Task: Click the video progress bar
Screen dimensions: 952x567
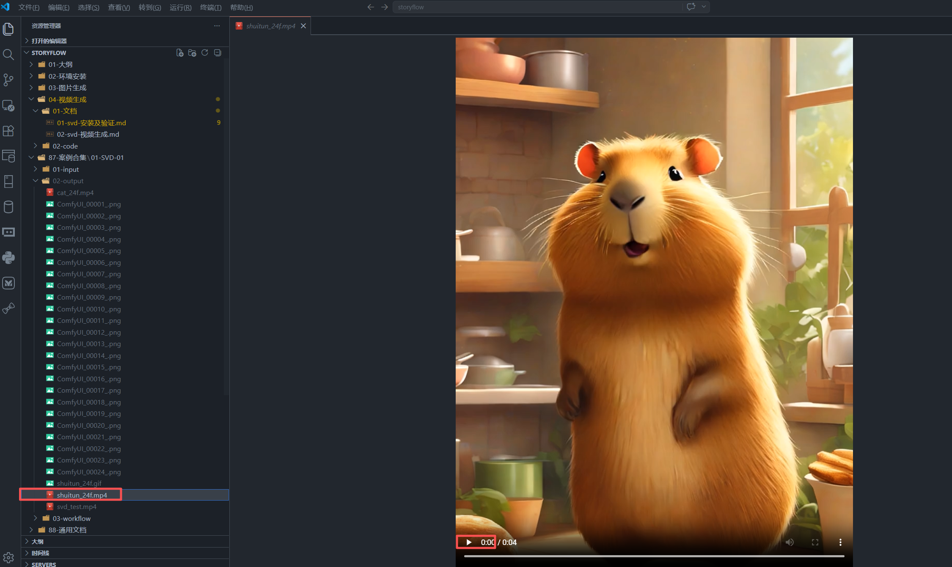Action: tap(654, 556)
